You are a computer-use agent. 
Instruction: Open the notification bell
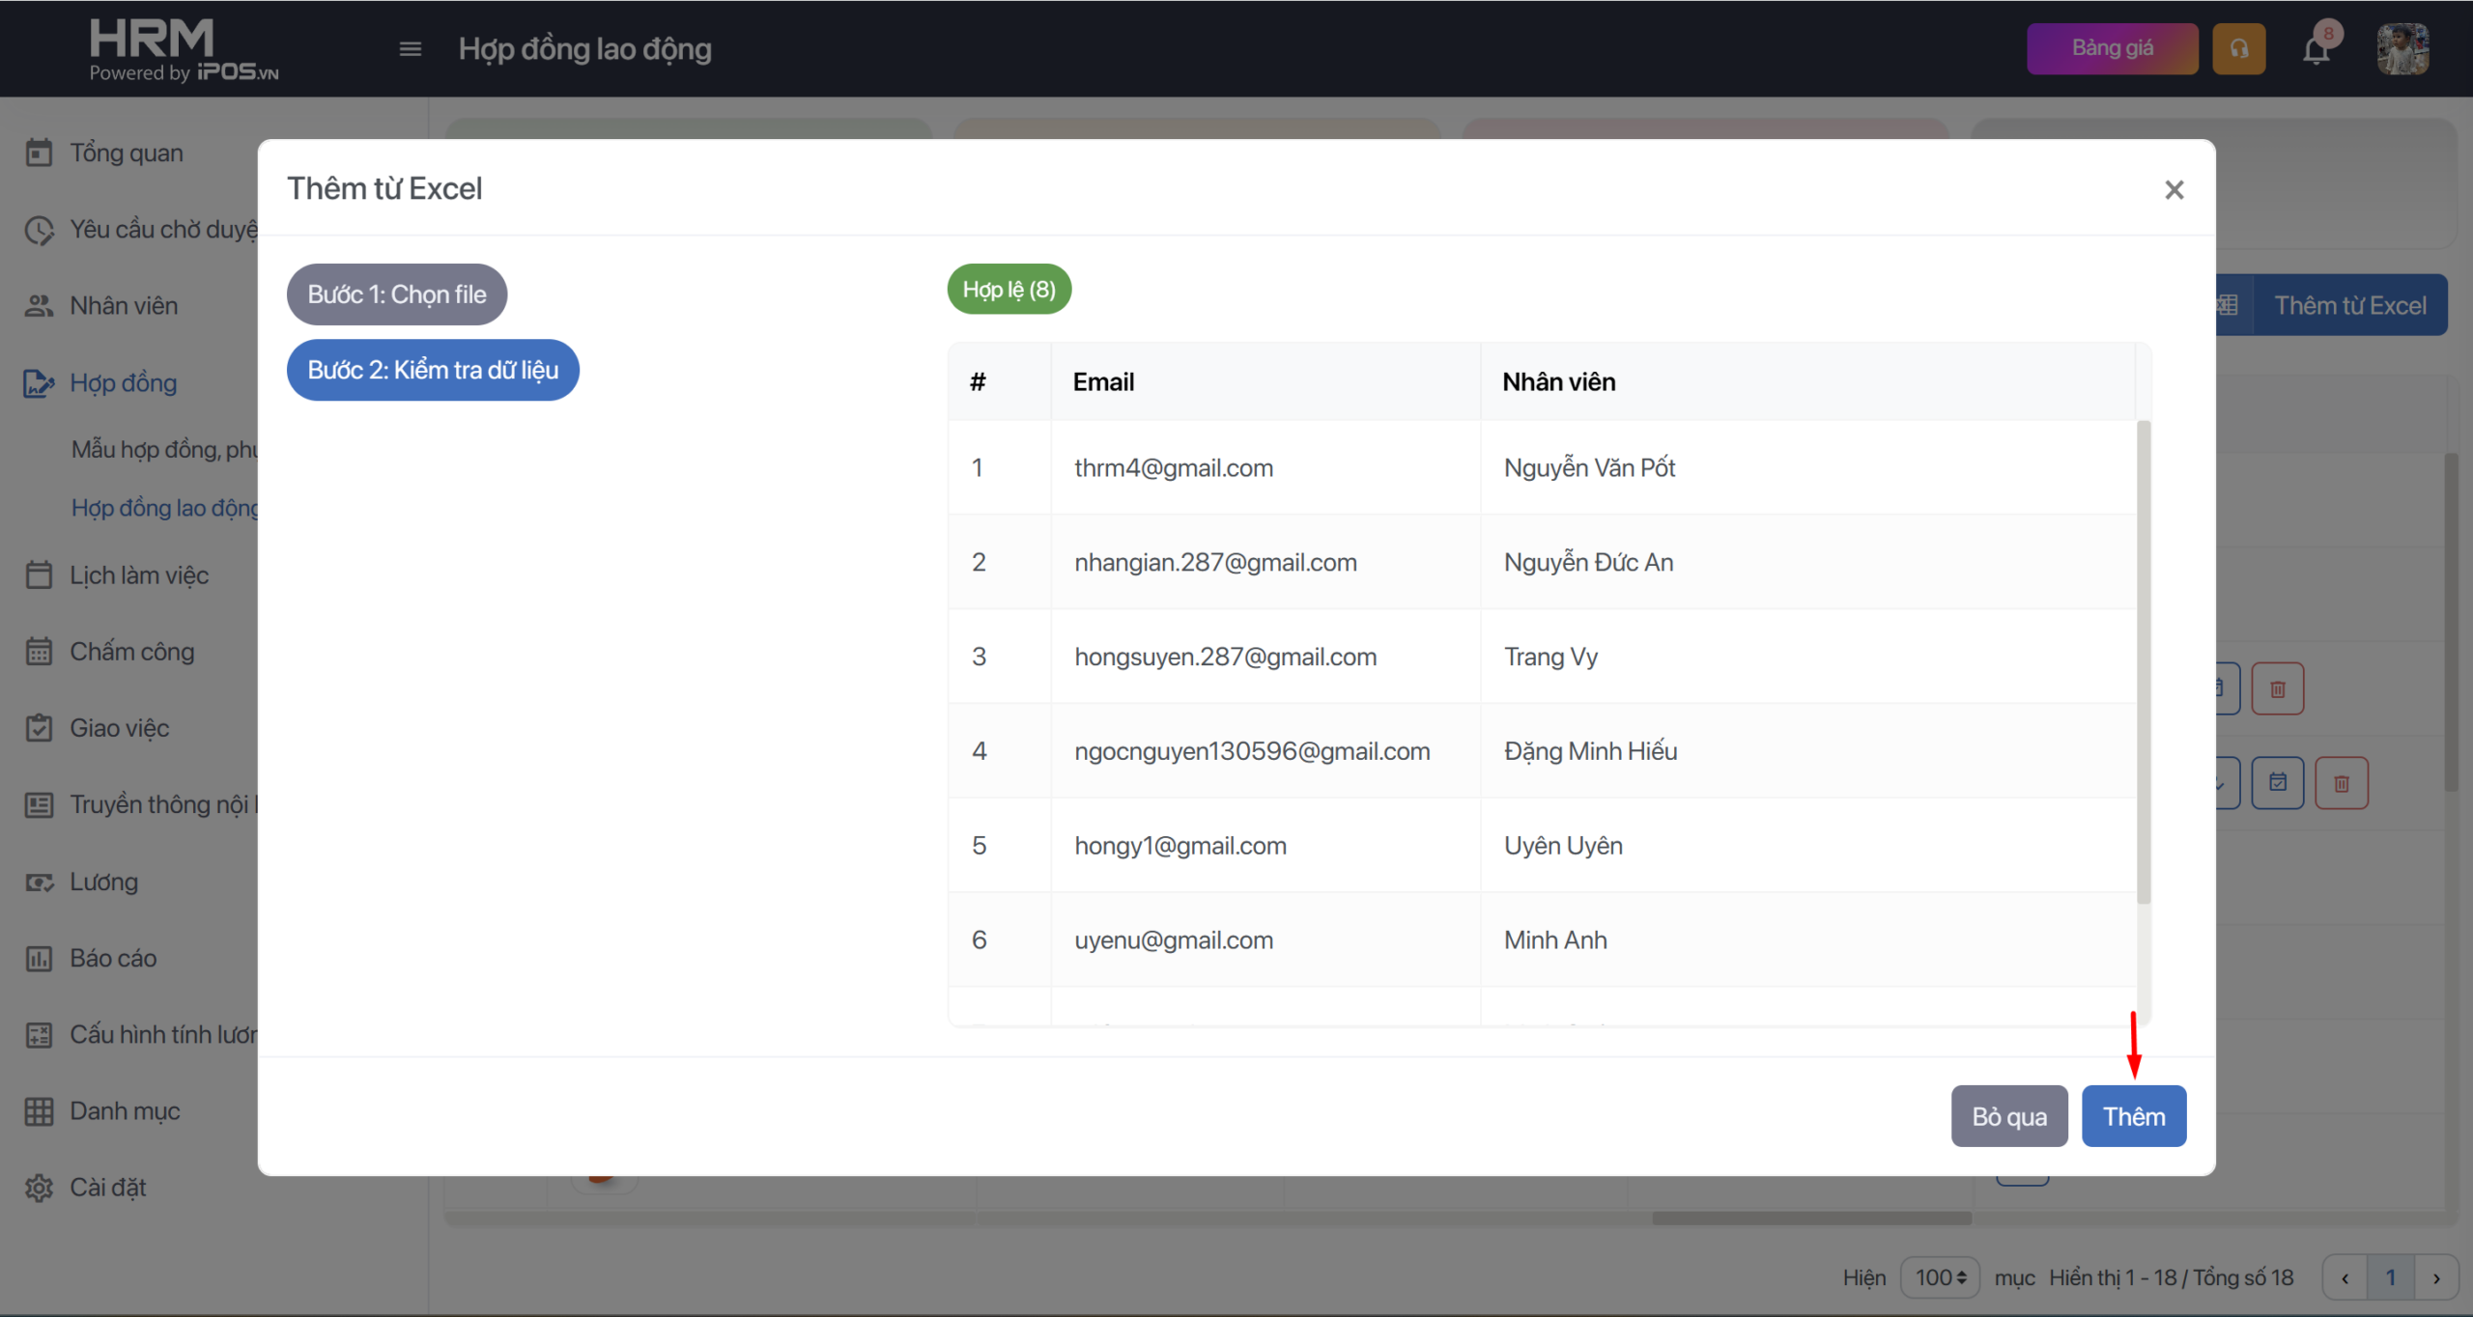[x=2317, y=49]
